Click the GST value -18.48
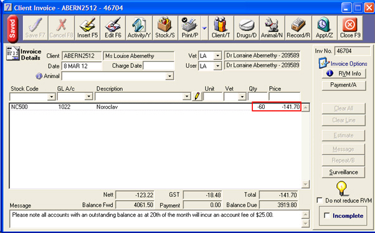The width and height of the screenshot is (375, 233). [202, 195]
